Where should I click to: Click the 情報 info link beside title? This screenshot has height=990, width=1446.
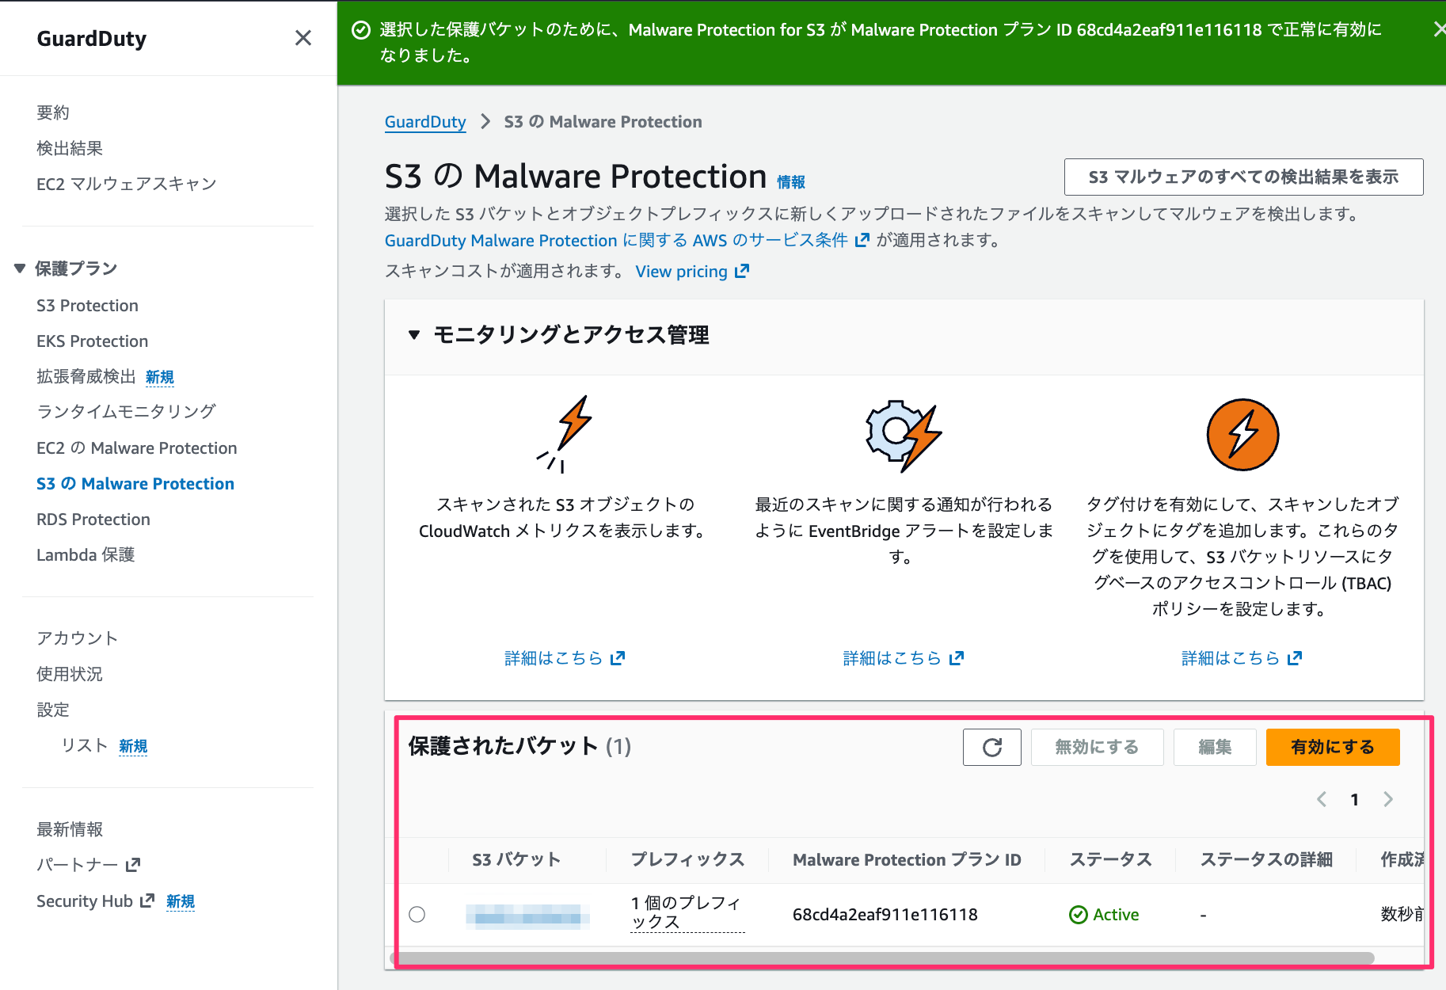click(x=790, y=182)
